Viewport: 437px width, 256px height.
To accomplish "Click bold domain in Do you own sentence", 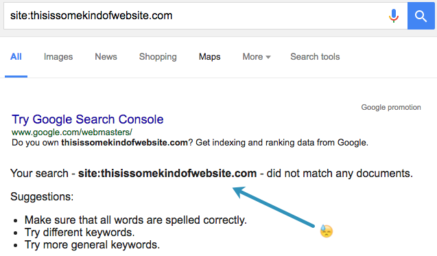I will point(125,143).
